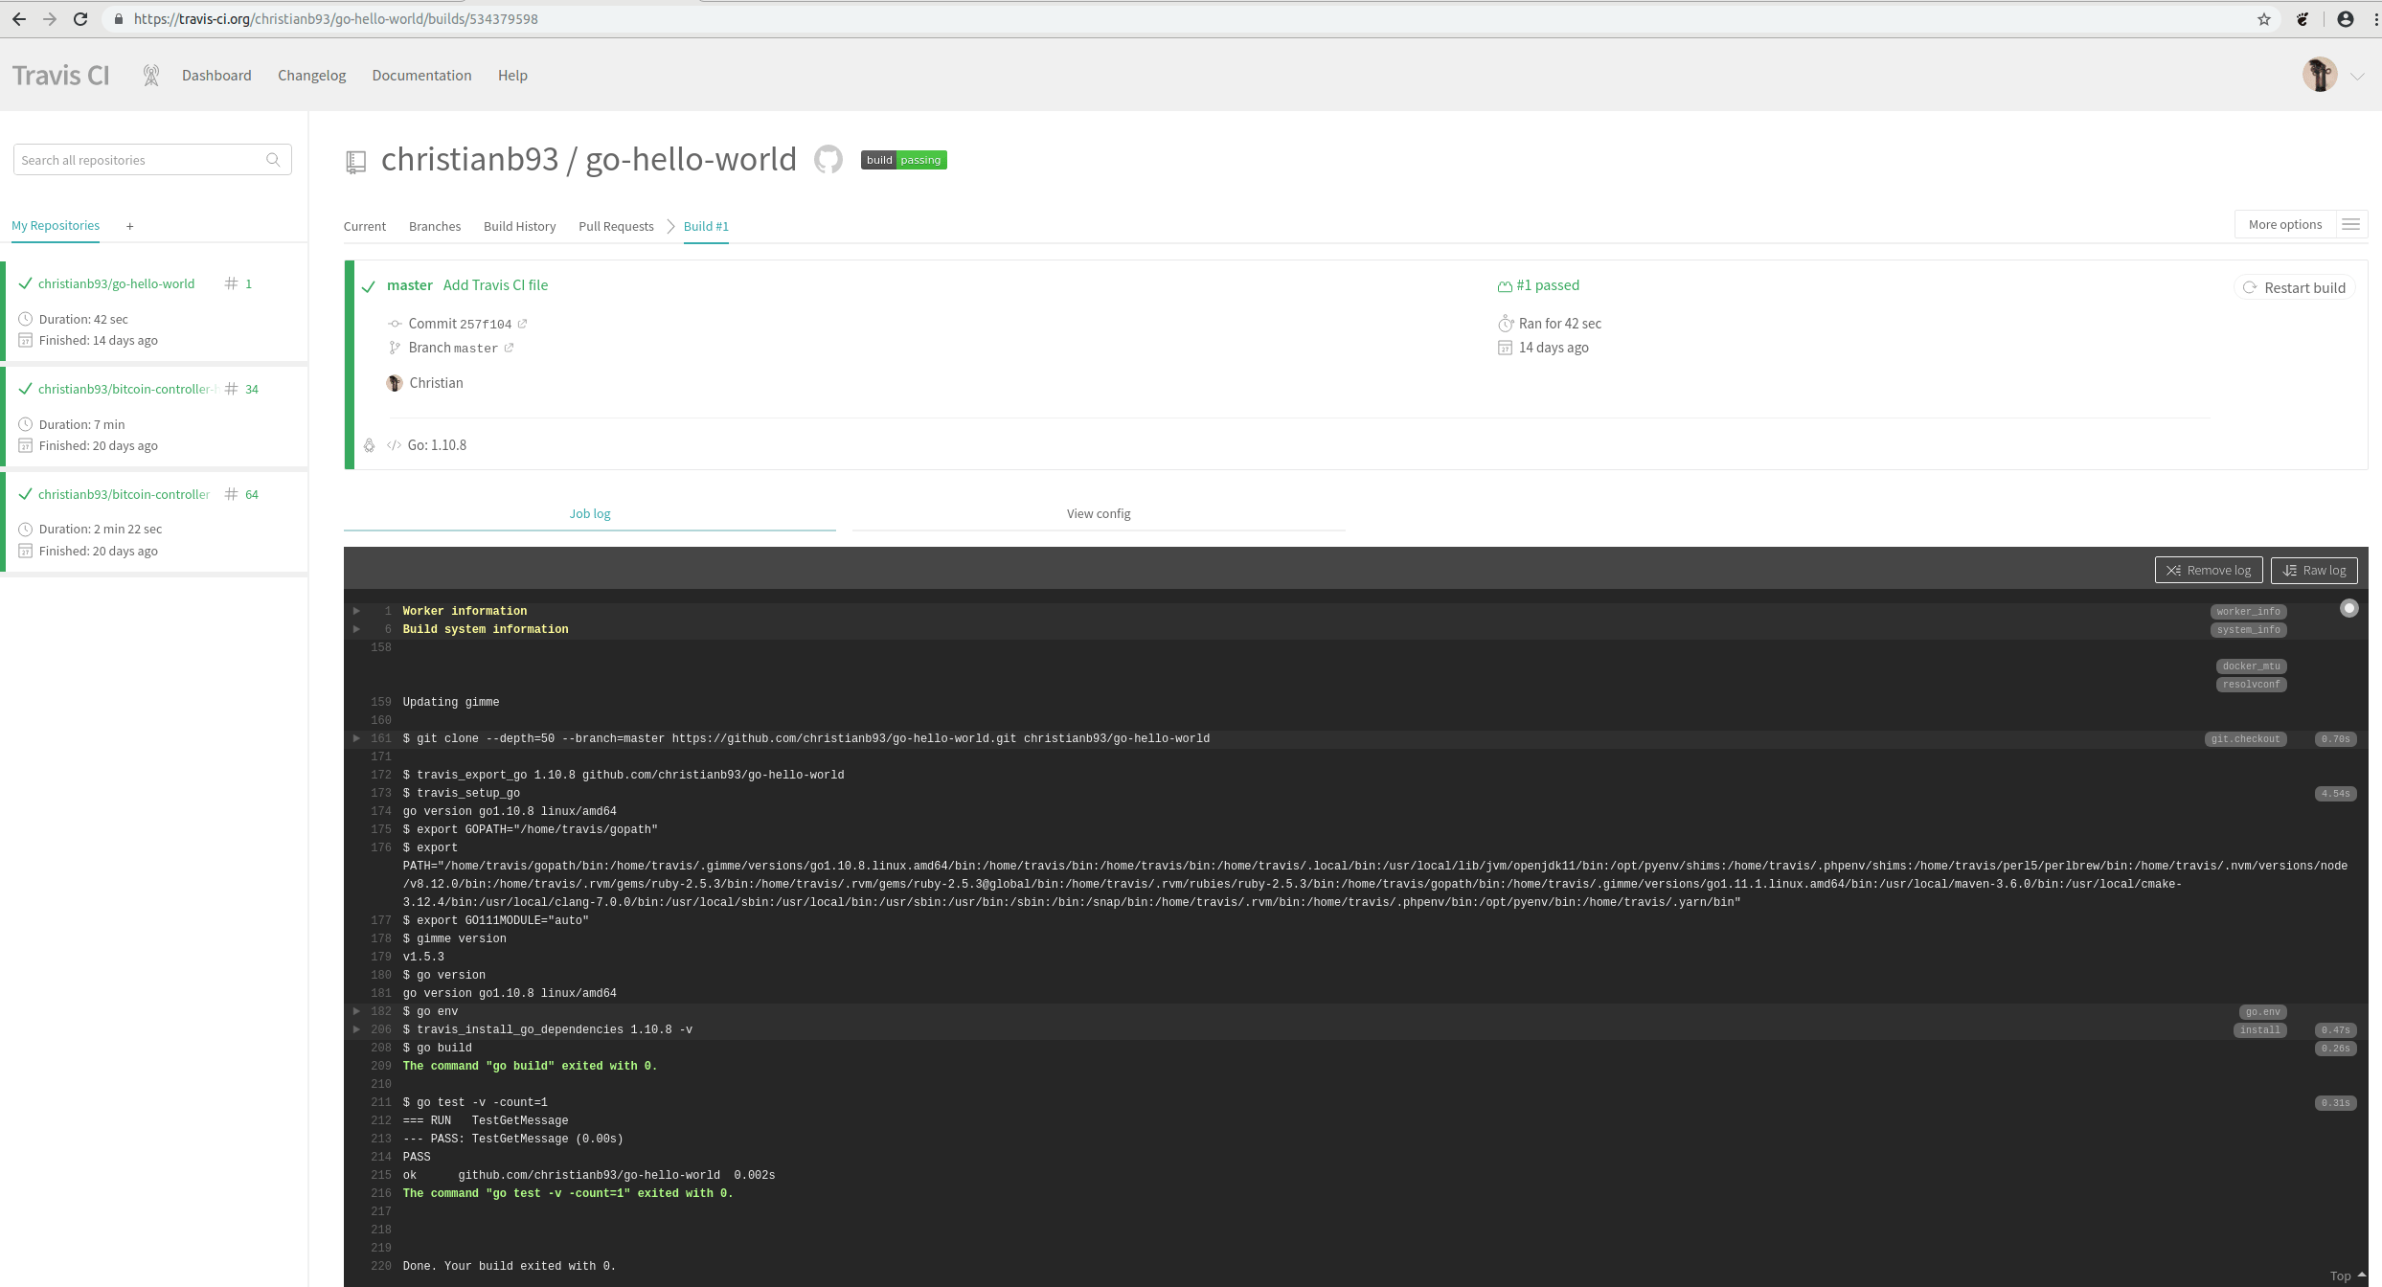The width and height of the screenshot is (2382, 1287).
Task: Expand the Worker information log section
Action: [356, 610]
